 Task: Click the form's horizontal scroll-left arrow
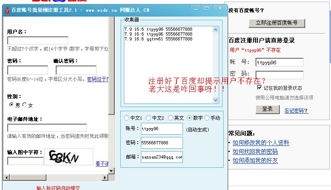tap(6, 177)
